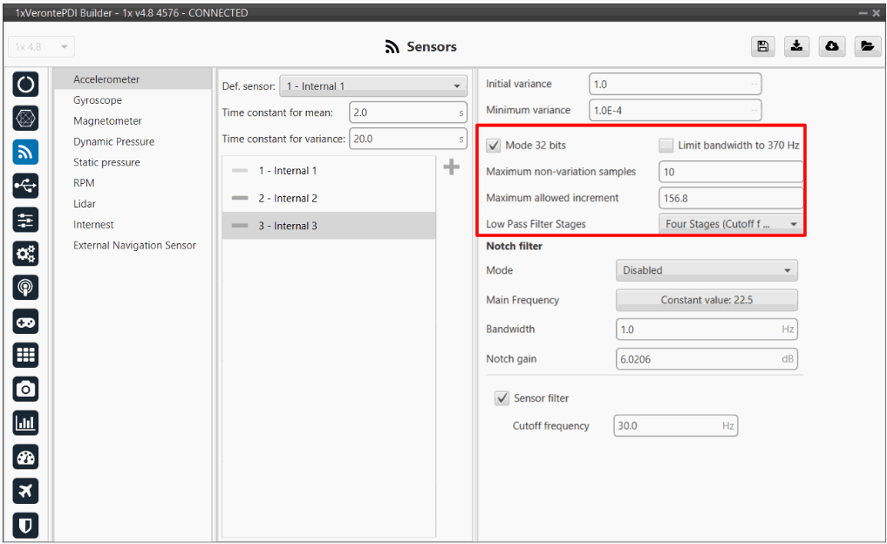This screenshot has width=887, height=544.
Task: Select Gyroscope in the sensor list
Action: (98, 100)
